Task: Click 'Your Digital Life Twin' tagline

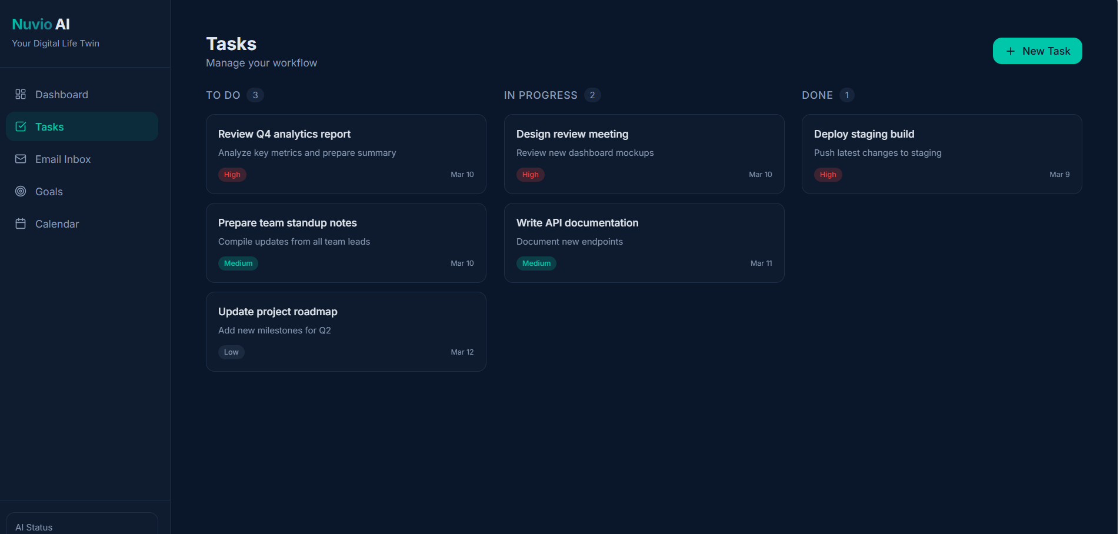Action: coord(56,44)
